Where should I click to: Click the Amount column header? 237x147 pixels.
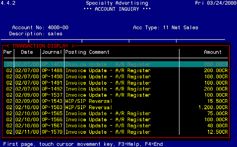click(x=213, y=52)
